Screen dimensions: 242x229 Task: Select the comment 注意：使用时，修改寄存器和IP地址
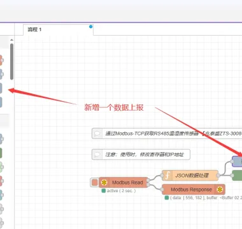141,155
